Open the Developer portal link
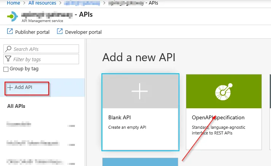The width and height of the screenshot is (271, 166). (83, 32)
